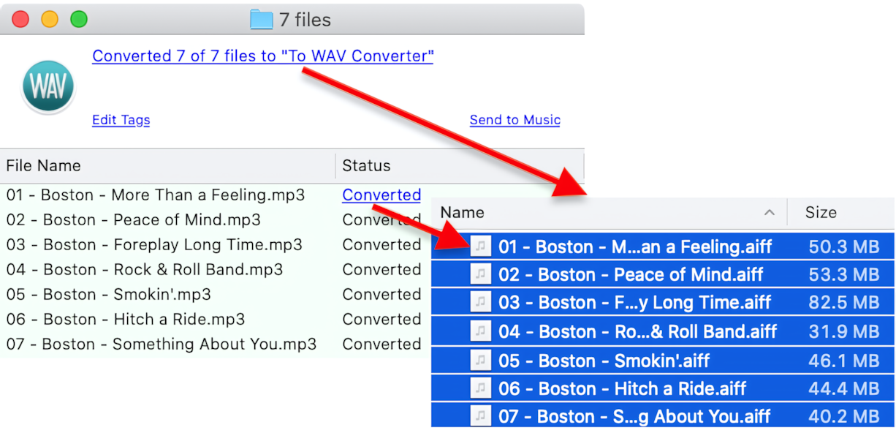The height and width of the screenshot is (433, 896).
Task: Click the audio file icon for 04 - Boston Roll Band.aiff
Action: [481, 331]
